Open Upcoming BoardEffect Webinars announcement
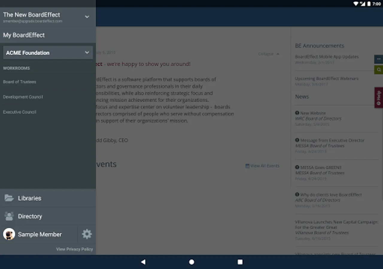Screen dimensions: 383x269 [327, 78]
